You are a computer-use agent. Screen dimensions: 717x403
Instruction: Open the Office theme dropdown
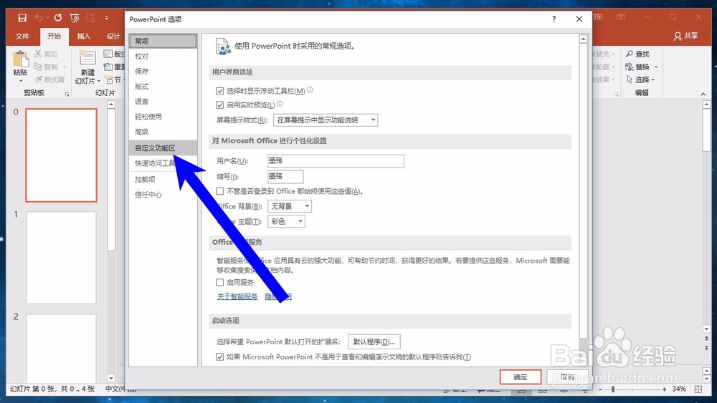[286, 221]
